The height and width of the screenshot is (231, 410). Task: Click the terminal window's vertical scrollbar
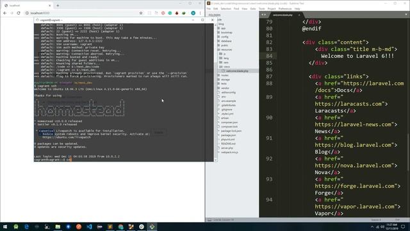pyautogui.click(x=215, y=92)
